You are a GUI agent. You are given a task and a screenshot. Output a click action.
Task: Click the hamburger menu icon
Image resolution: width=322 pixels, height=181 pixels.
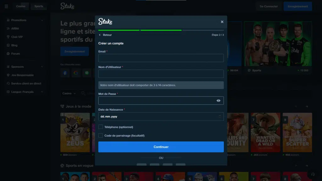(x=6, y=6)
